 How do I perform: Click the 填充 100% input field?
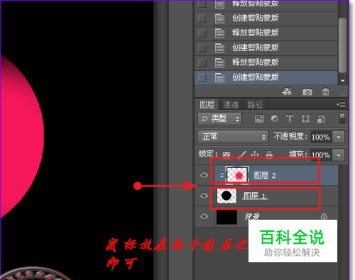(322, 155)
